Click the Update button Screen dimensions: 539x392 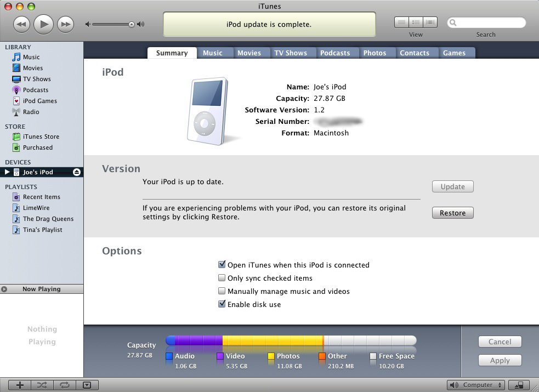click(x=453, y=186)
